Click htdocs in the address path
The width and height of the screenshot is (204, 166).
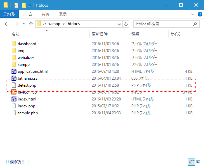[74, 24]
